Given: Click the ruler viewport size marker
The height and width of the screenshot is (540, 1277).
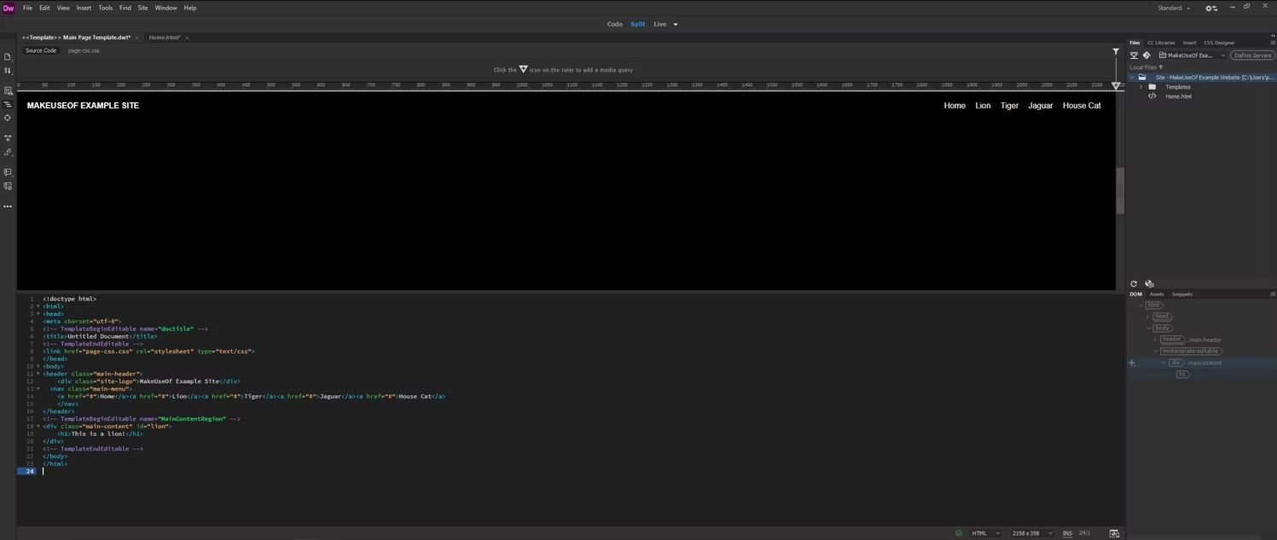Looking at the screenshot, I should (1116, 85).
